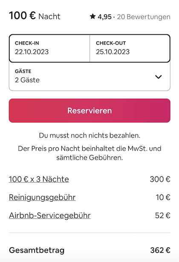
Task: Click the divider line above Gesamtbetrag
Action: coord(89,232)
